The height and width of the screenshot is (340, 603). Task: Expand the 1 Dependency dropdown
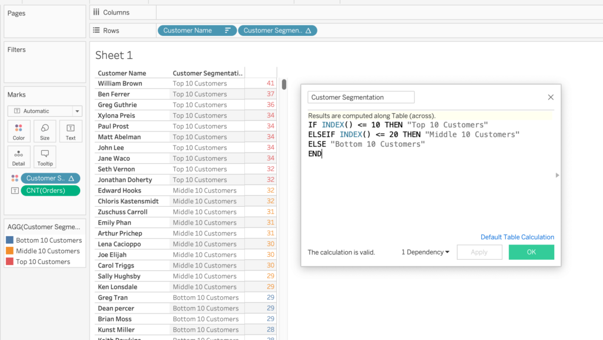[x=425, y=252]
